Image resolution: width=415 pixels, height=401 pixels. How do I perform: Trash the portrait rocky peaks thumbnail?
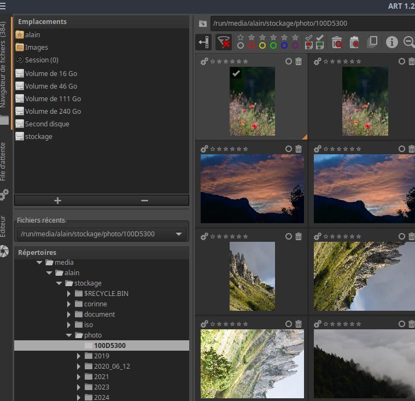[299, 236]
